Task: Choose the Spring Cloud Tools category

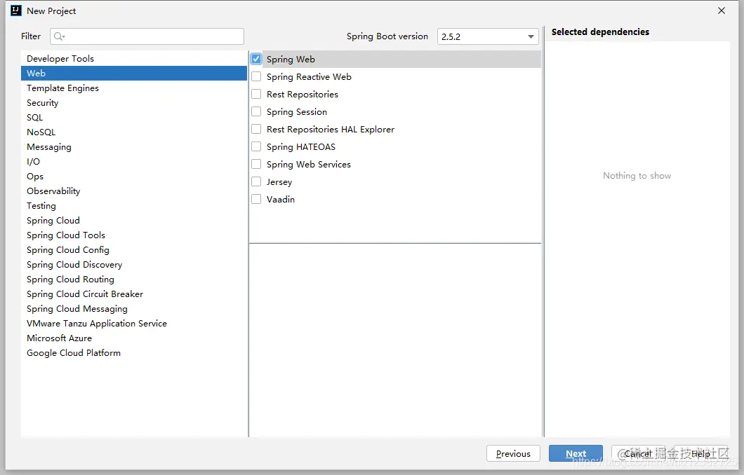Action: 134,235
